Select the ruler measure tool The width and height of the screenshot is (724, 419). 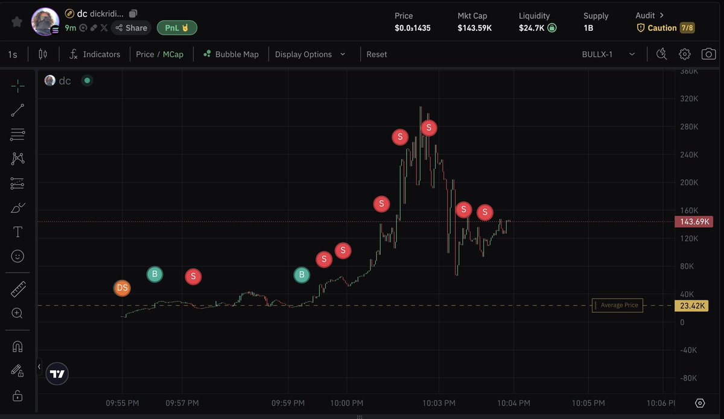[x=17, y=289]
